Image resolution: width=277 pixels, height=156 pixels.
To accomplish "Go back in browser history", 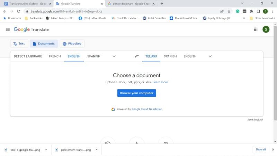I will 5,11.
